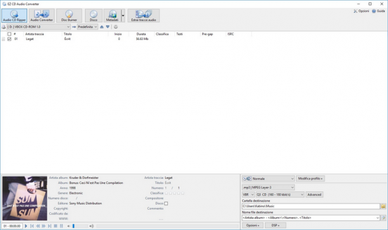The width and height of the screenshot is (388, 230).
Task: Click the album cover art thumbnail
Action: pos(25,198)
